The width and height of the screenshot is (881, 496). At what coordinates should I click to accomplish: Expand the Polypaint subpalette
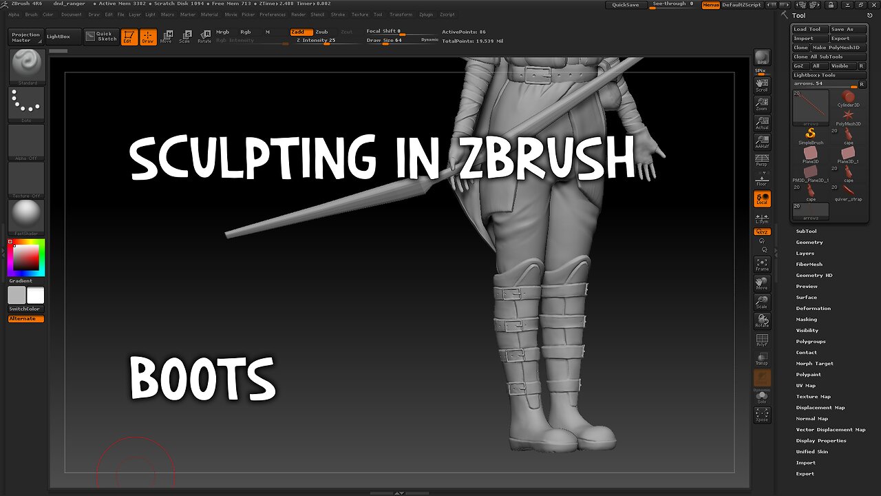click(x=809, y=375)
